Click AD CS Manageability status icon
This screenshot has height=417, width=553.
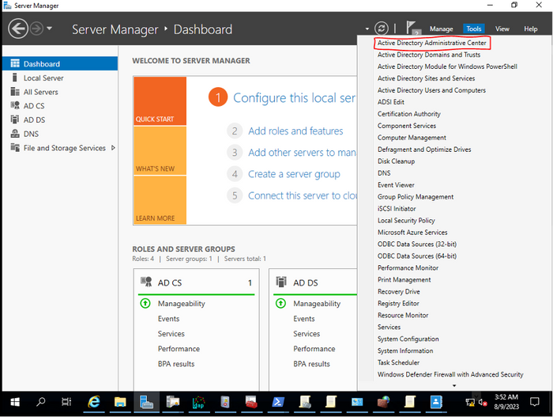(145, 303)
